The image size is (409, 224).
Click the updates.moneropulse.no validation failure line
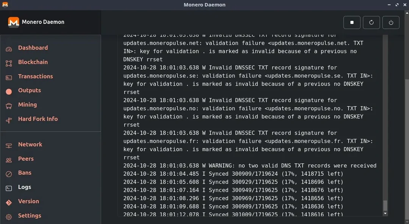coord(248,108)
